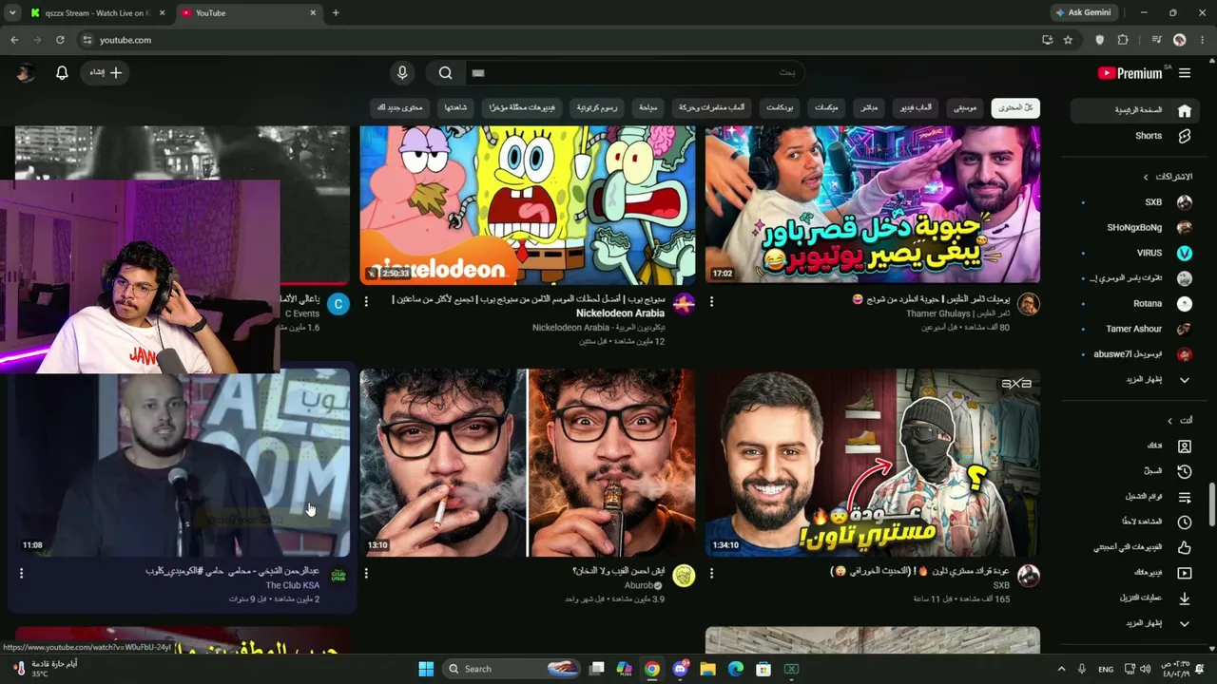Viewport: 1217px width, 684px height.
Task: Select the 'ألعاب فيديو' filter chip
Action: [x=914, y=108]
